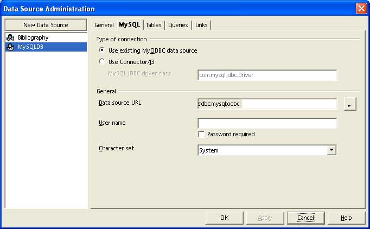
Task: Enable the Password required checkbox
Action: point(202,134)
